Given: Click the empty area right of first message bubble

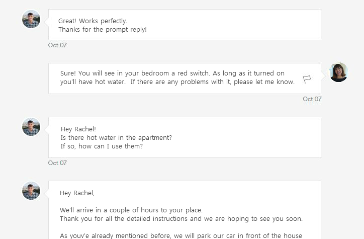Looking at the screenshot, I should pyautogui.click(x=342, y=24).
